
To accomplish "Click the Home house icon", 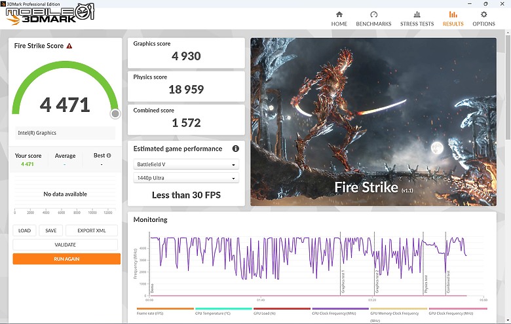I will click(x=339, y=14).
